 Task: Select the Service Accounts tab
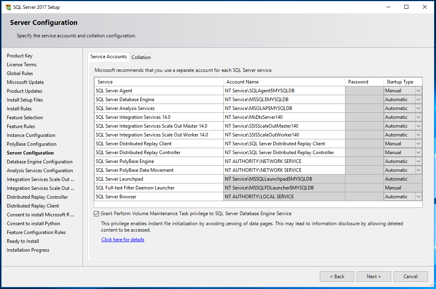pos(108,57)
